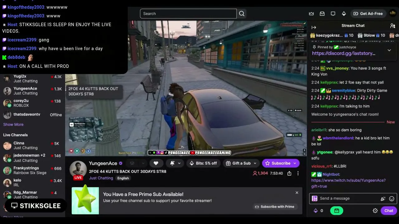
Task: Expand the pinned message chevron
Action: [x=389, y=50]
